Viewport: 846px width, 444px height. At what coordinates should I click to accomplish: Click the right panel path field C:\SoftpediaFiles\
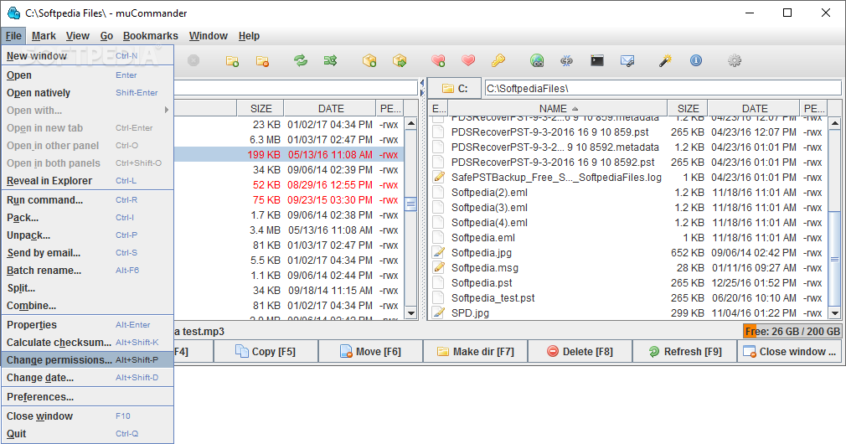click(663, 89)
